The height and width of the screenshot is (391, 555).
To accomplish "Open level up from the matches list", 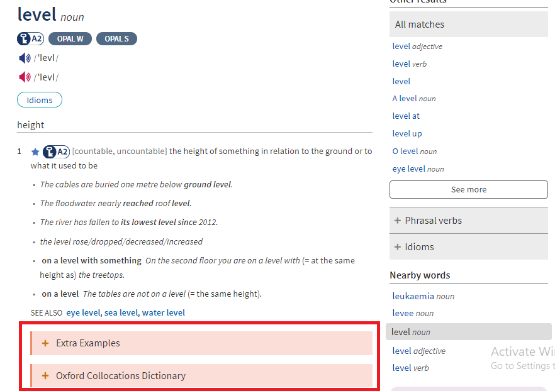I will pyautogui.click(x=407, y=133).
